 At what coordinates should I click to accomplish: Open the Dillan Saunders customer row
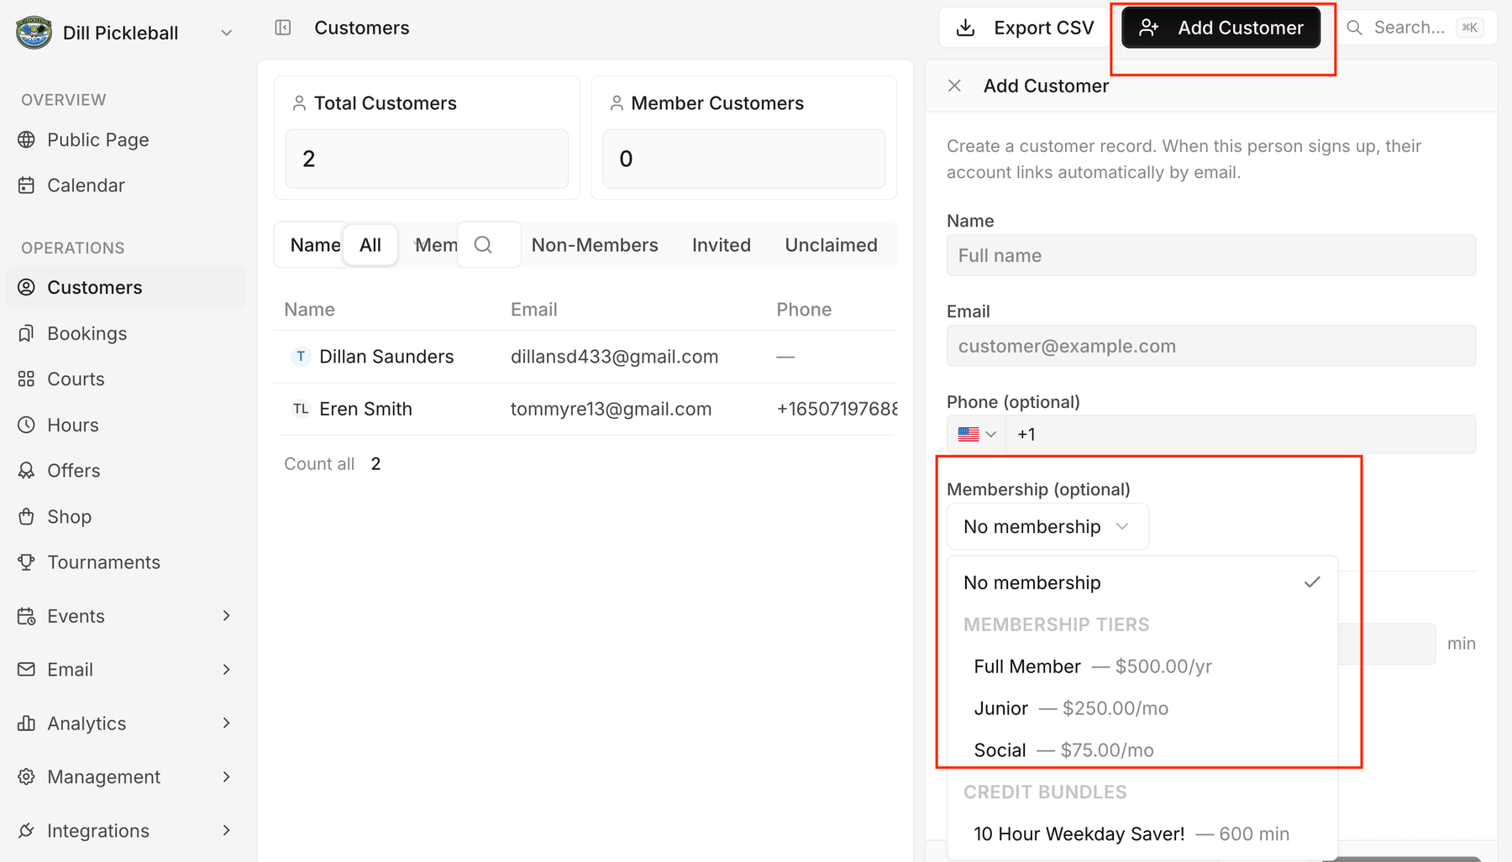pos(585,357)
